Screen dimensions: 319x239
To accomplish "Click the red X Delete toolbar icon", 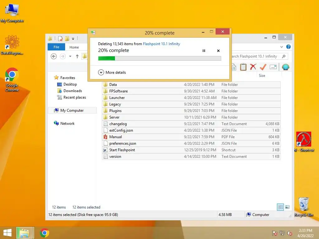I will [253, 67].
